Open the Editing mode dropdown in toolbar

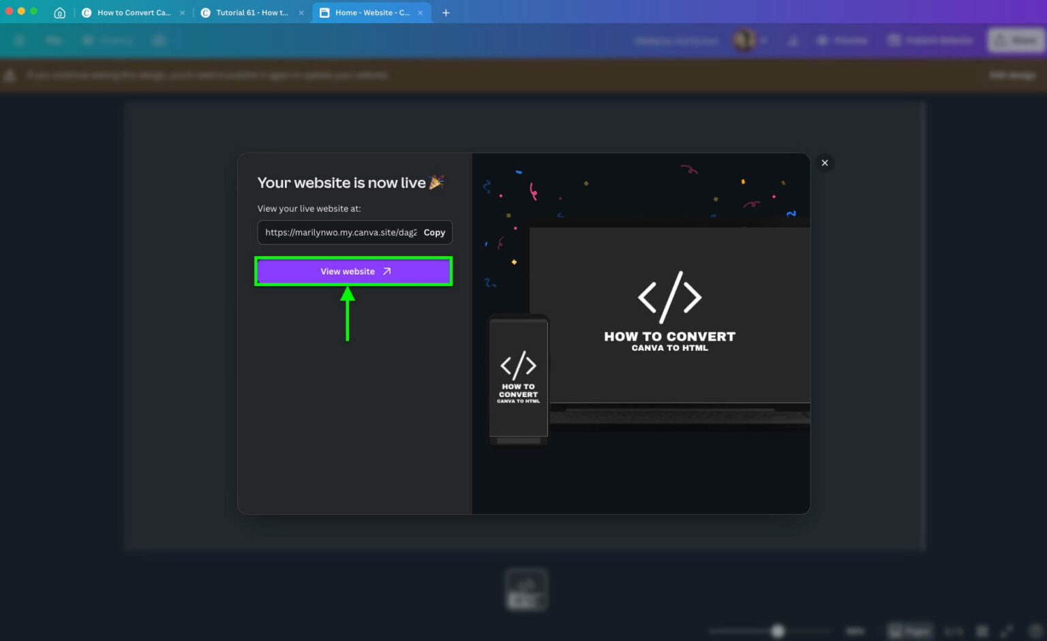[109, 40]
